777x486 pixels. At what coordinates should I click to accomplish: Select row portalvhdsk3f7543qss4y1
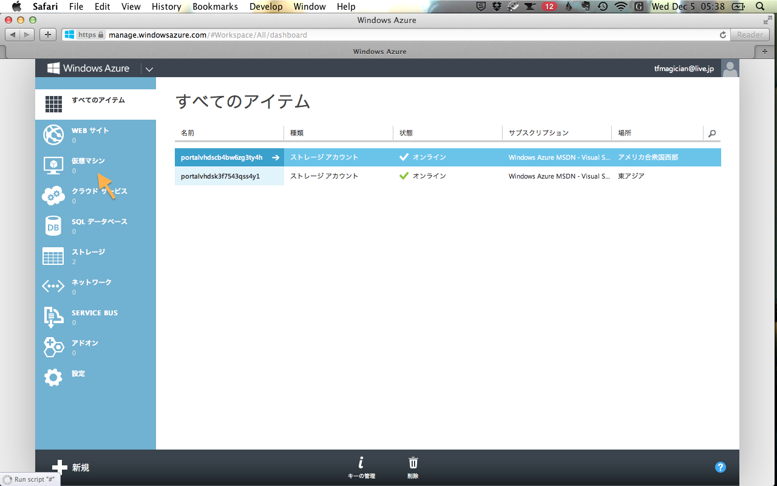[x=448, y=176]
